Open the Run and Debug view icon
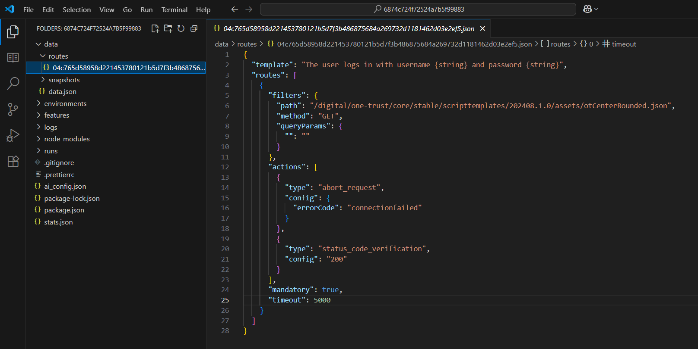The width and height of the screenshot is (698, 349). (x=13, y=135)
